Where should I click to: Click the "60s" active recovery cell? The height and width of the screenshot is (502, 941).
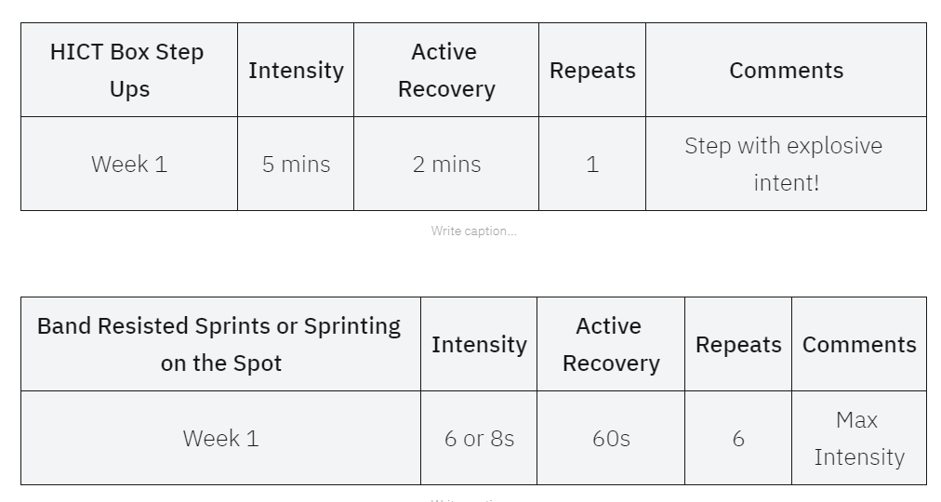(611, 439)
